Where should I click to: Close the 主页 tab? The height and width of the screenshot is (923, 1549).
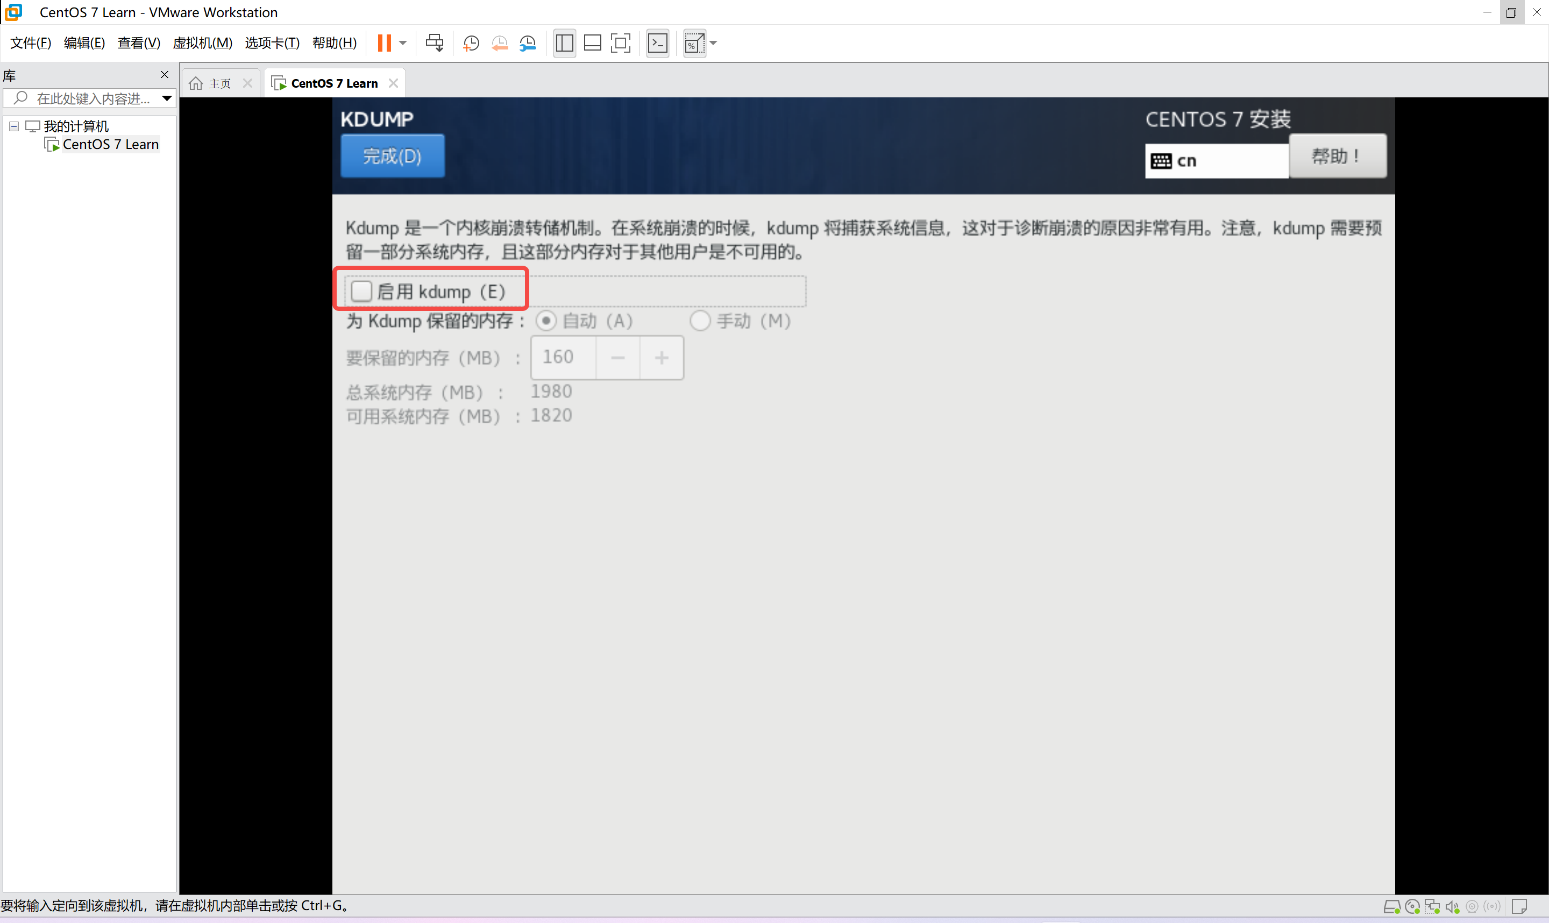click(247, 83)
